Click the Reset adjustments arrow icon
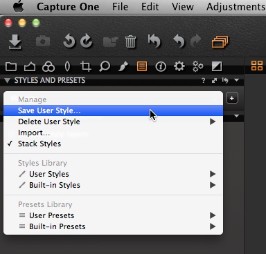 [x=154, y=41]
